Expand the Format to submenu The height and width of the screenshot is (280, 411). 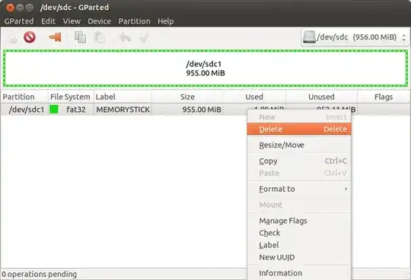pyautogui.click(x=299, y=189)
